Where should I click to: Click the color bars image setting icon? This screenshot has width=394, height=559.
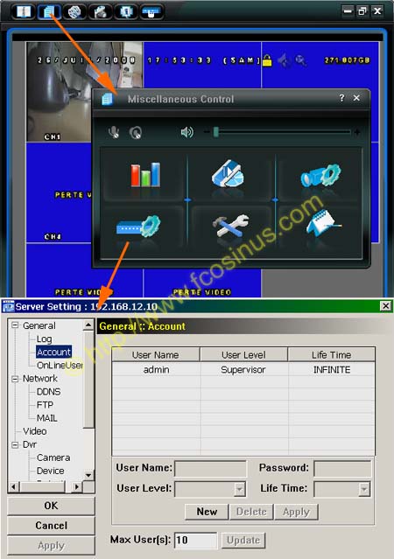145,175
